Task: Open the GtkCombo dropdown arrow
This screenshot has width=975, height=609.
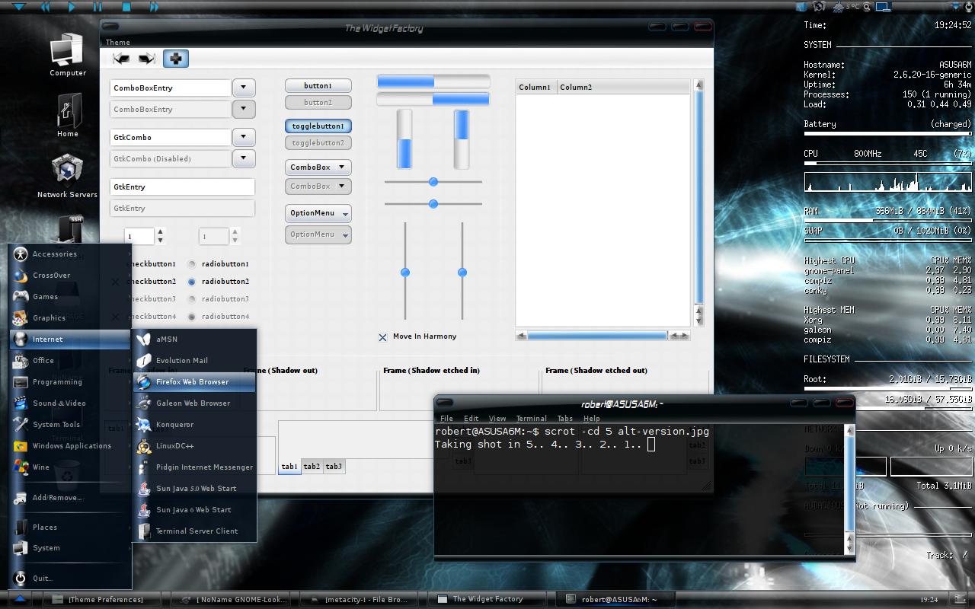Action: click(244, 137)
